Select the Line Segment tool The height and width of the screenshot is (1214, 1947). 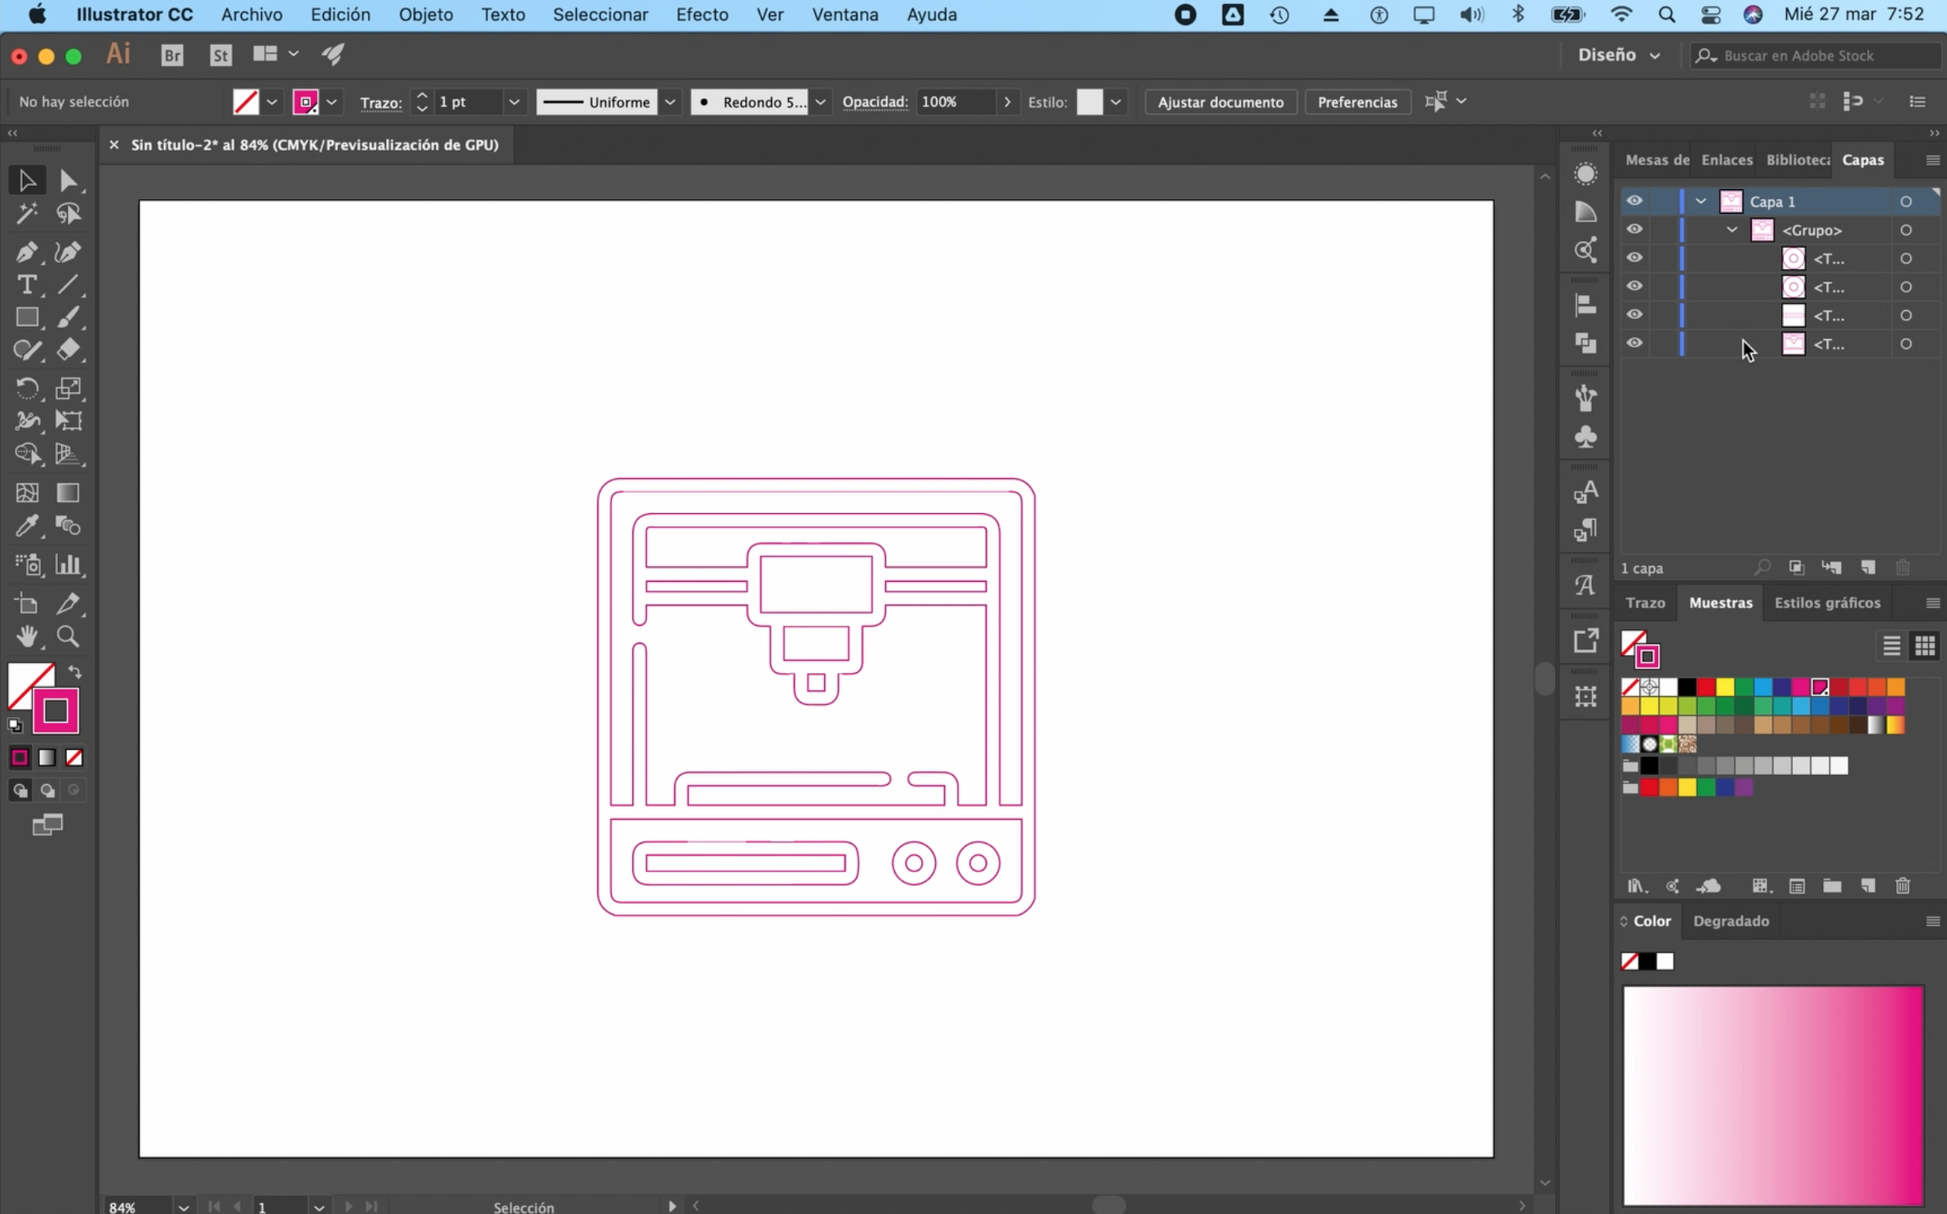69,285
